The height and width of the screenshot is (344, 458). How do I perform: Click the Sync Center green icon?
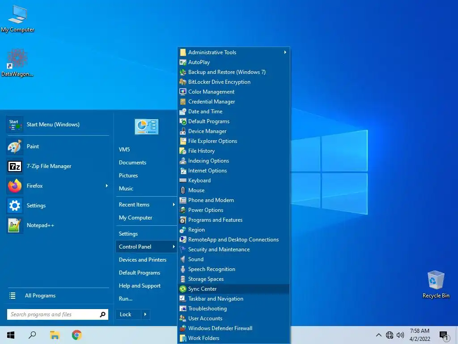coord(183,289)
